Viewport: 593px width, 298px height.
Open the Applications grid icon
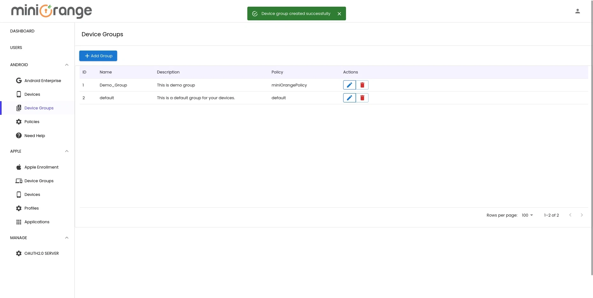tap(19, 222)
